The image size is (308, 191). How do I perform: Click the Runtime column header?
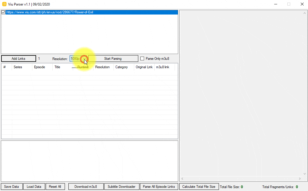click(83, 67)
